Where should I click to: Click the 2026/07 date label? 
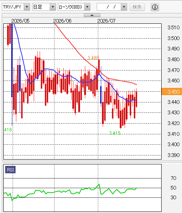click(106, 21)
